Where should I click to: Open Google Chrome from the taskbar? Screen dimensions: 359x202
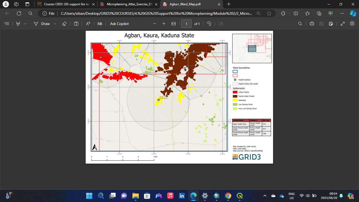coord(228,196)
